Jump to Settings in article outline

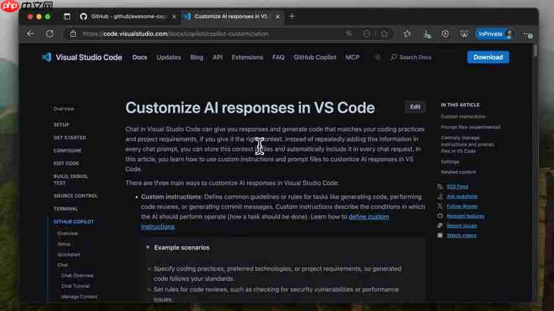click(450, 162)
